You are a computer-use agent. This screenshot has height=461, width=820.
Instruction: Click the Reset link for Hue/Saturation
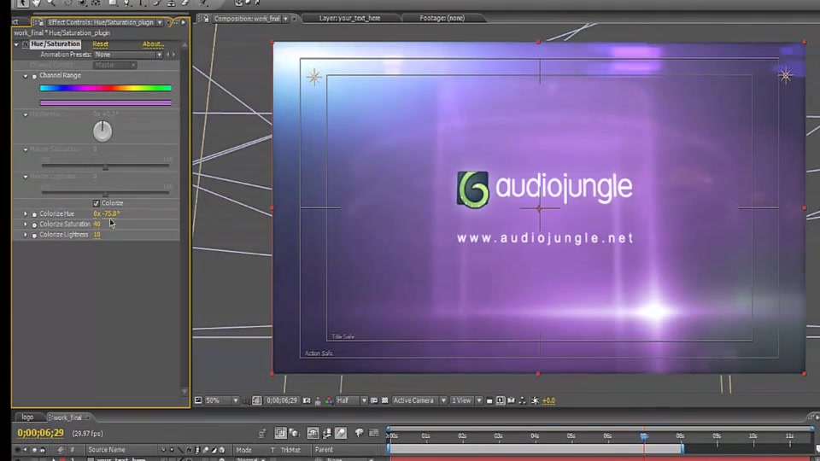point(101,44)
